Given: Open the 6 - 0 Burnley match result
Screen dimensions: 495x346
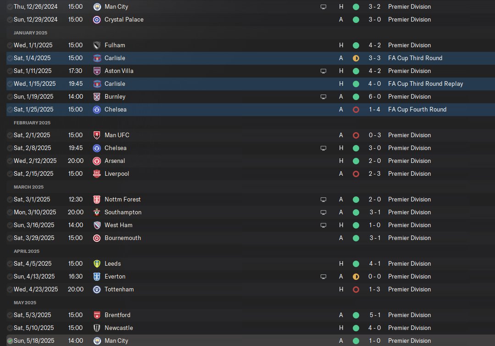Looking at the screenshot, I should click(x=375, y=97).
